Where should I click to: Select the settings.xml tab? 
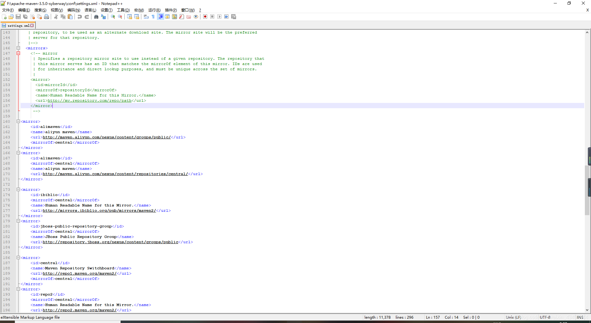pyautogui.click(x=18, y=26)
